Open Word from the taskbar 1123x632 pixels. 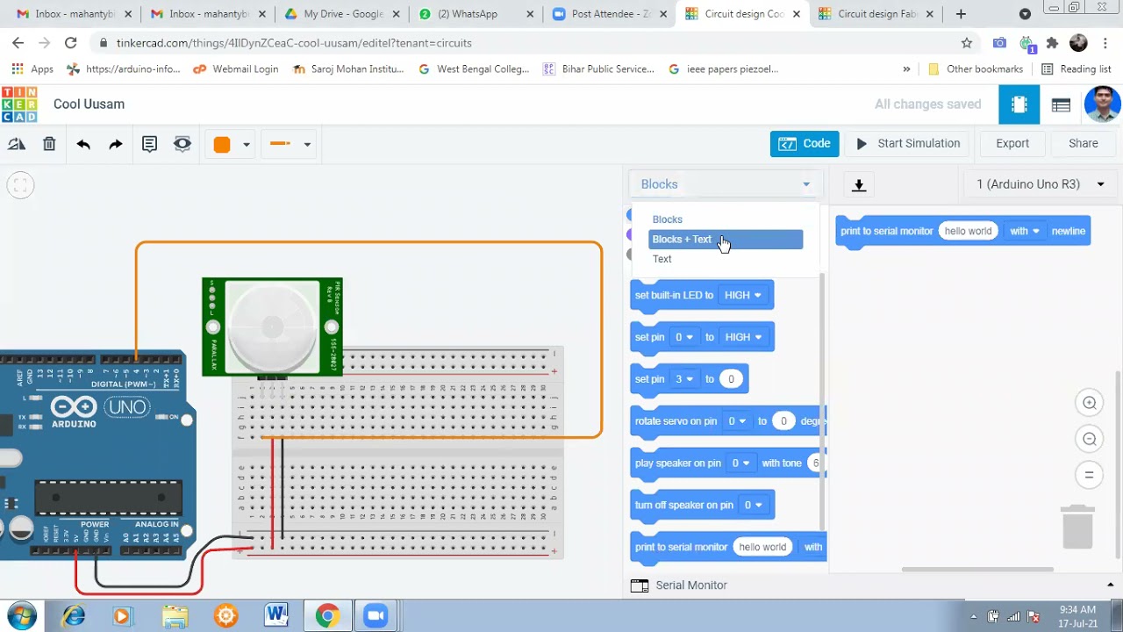pos(276,616)
